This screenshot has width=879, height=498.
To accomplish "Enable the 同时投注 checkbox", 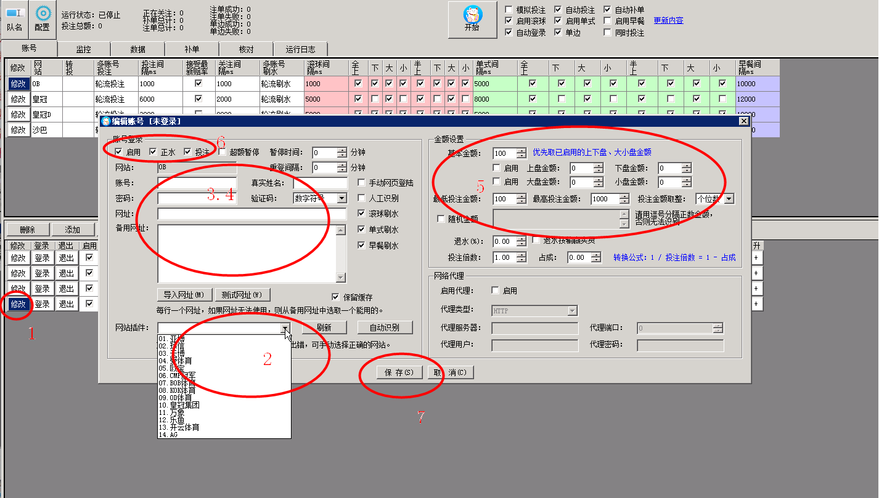I will click(x=607, y=33).
